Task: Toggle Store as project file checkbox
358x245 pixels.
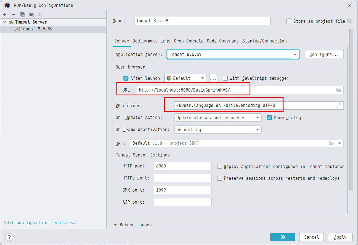Action: pyautogui.click(x=289, y=21)
